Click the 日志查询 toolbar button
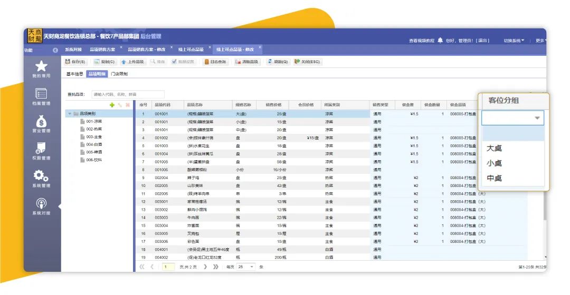 (215, 62)
